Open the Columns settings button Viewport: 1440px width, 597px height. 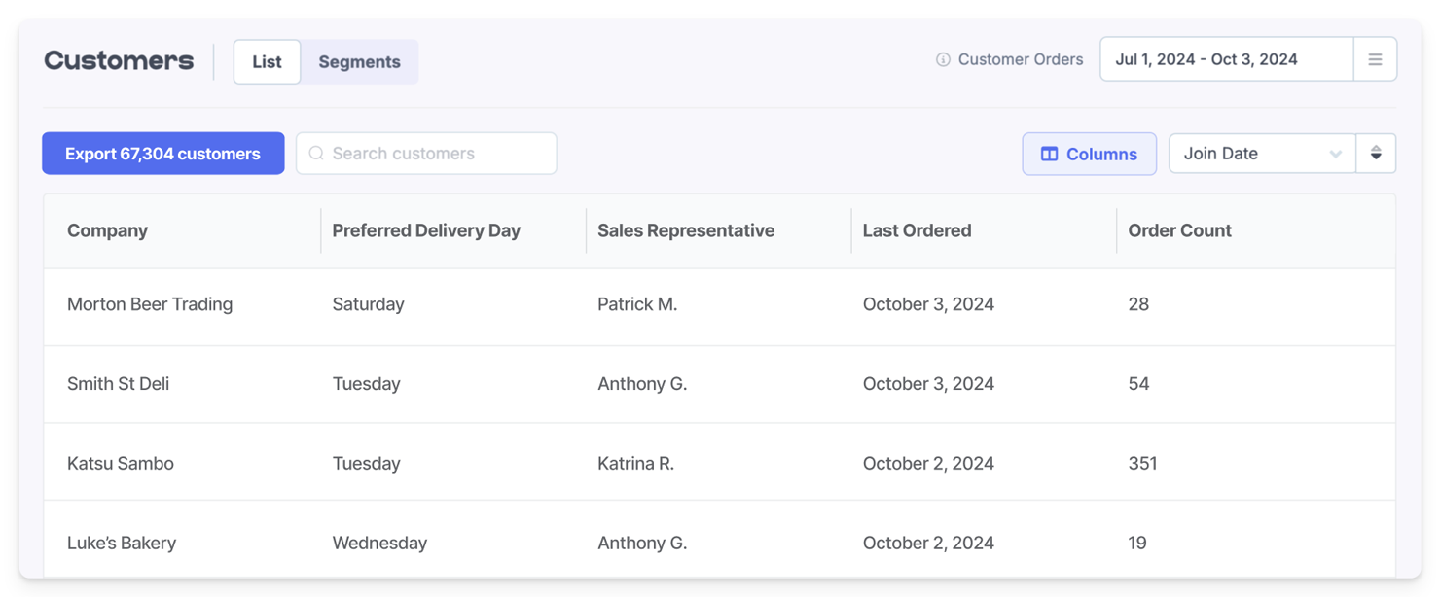pos(1089,154)
